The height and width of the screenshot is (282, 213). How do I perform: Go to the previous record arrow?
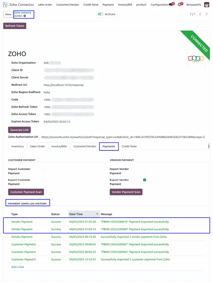pyautogui.click(x=200, y=14)
